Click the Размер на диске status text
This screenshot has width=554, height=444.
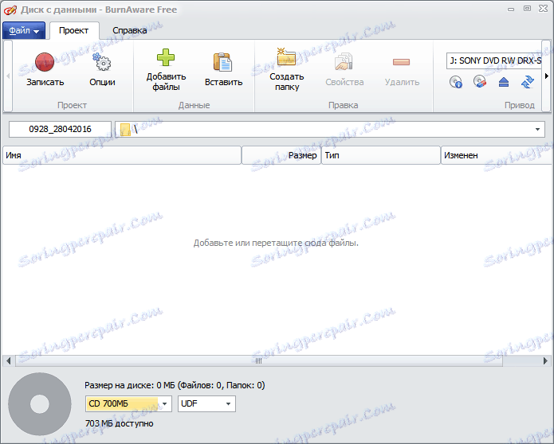(x=175, y=385)
